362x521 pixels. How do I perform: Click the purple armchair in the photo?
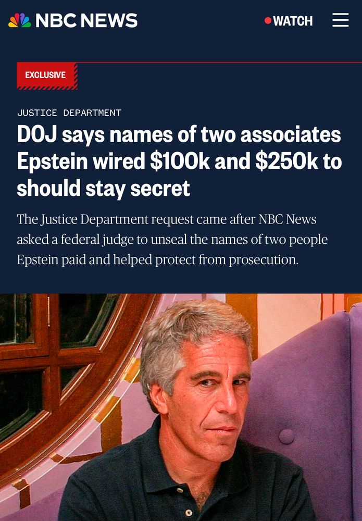(299, 415)
